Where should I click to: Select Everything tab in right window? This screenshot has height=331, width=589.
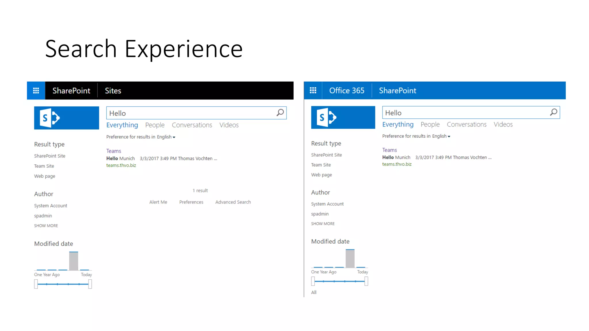point(398,124)
